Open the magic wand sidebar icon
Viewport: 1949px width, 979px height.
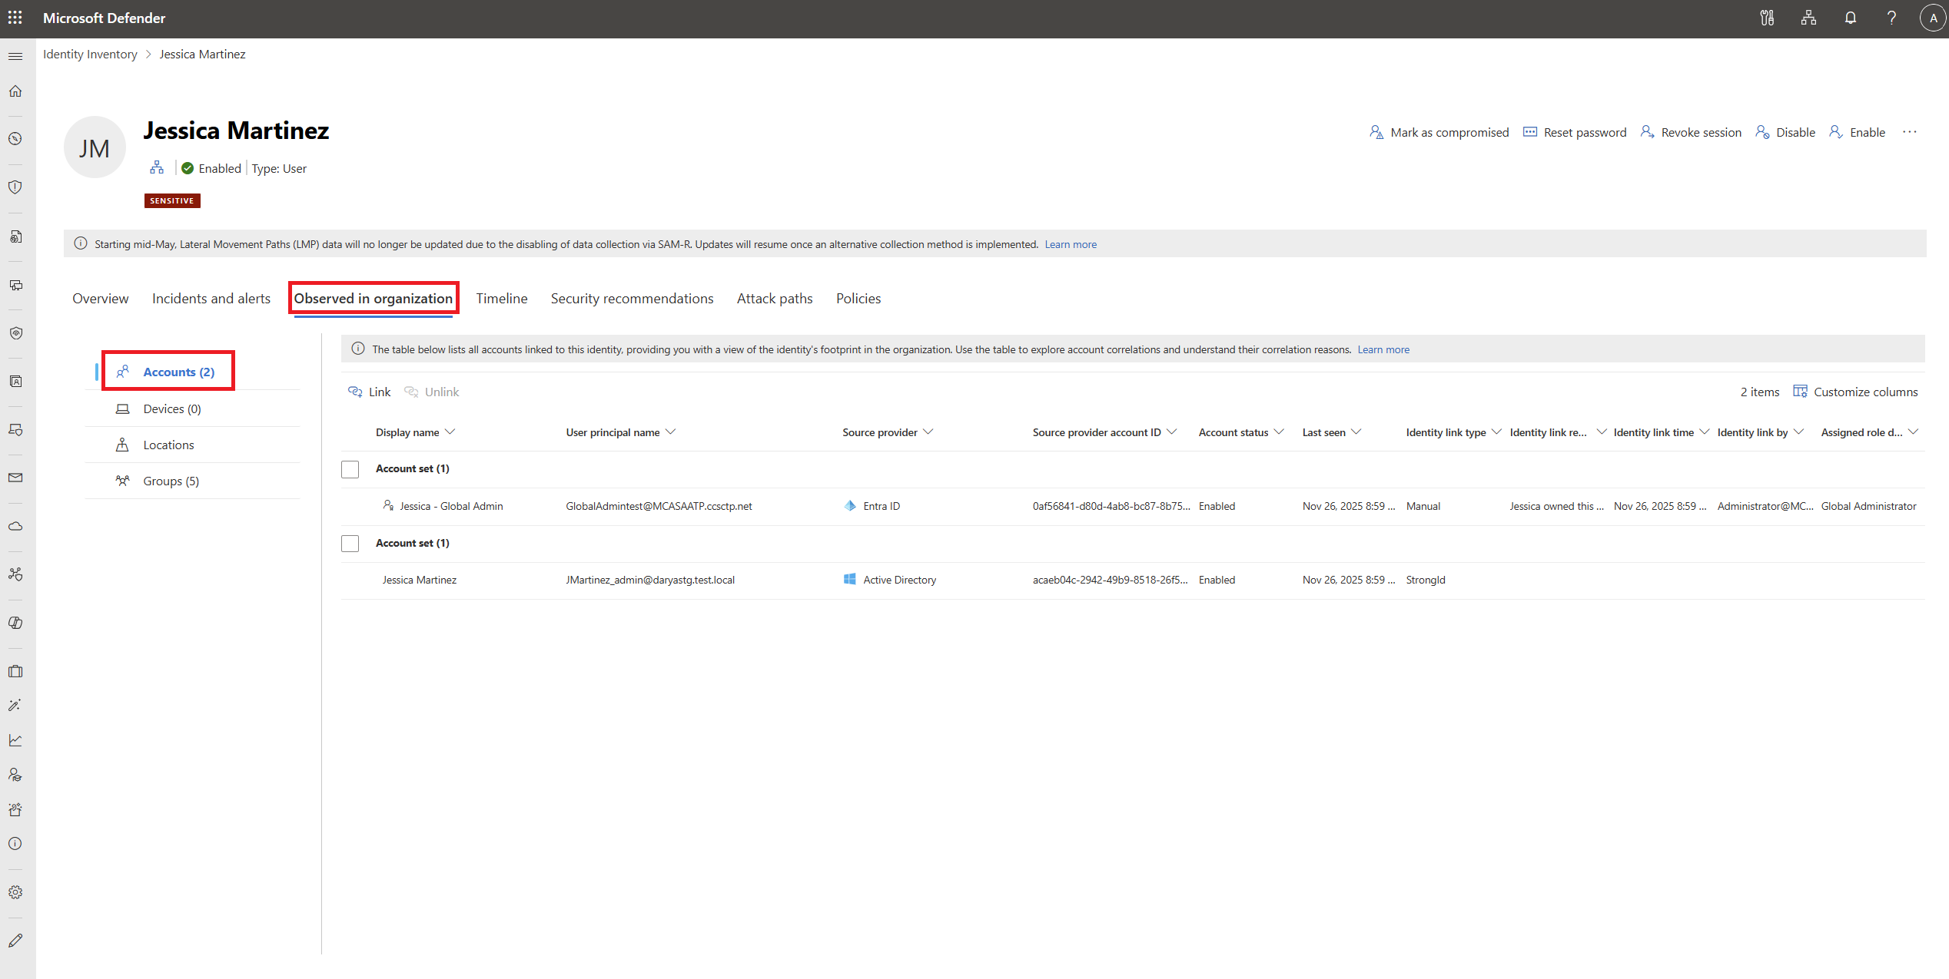[x=15, y=705]
